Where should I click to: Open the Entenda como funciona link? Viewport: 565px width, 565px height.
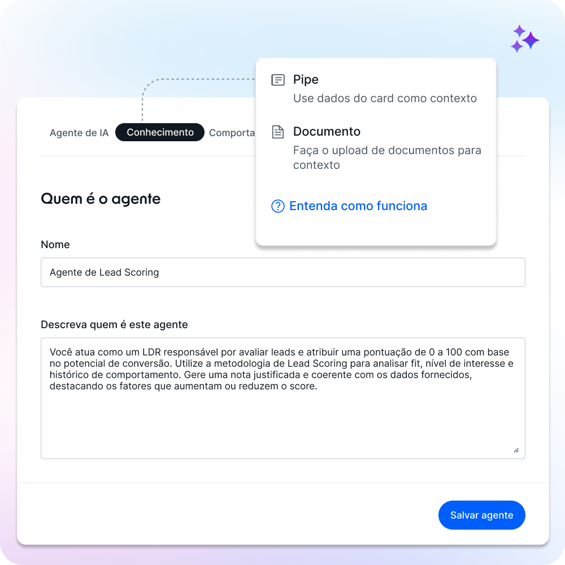tap(358, 206)
